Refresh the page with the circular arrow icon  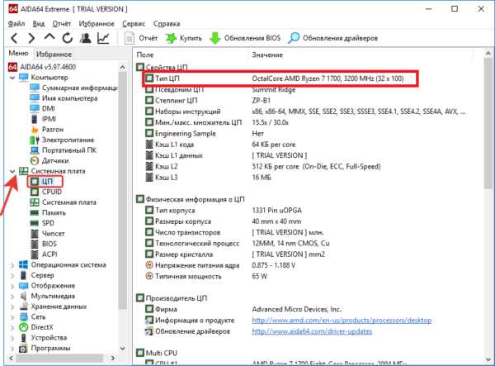(x=68, y=38)
